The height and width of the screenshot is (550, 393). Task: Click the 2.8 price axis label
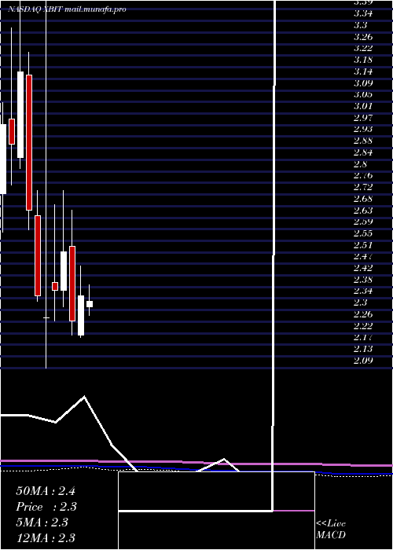coord(361,163)
